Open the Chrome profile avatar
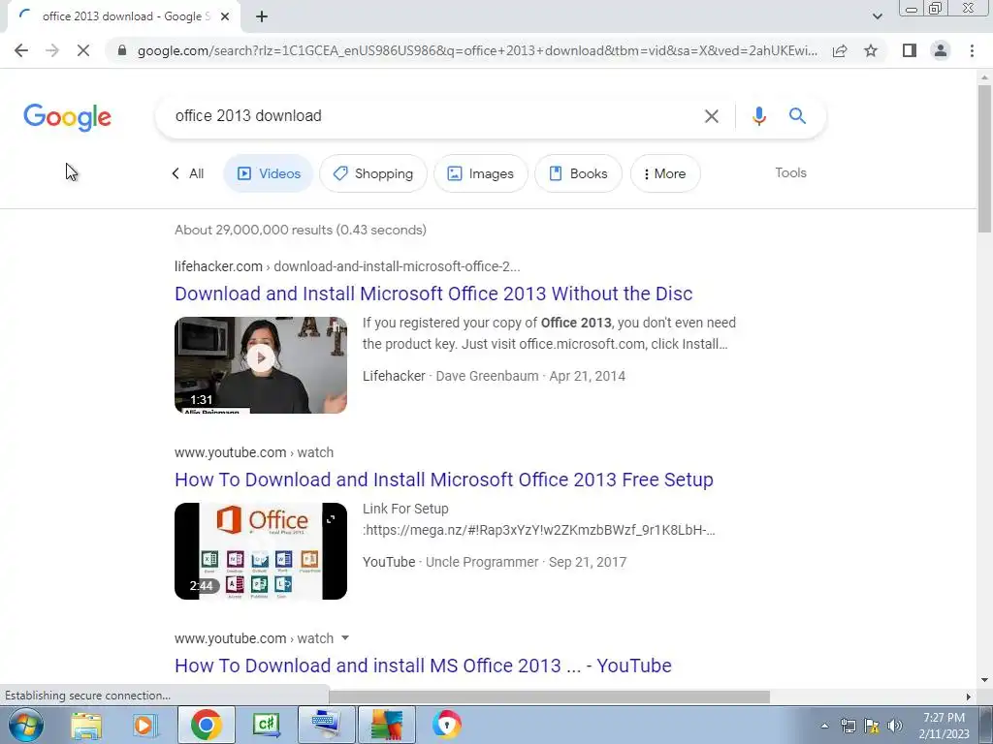Screen dimensions: 993x744 [x=941, y=50]
